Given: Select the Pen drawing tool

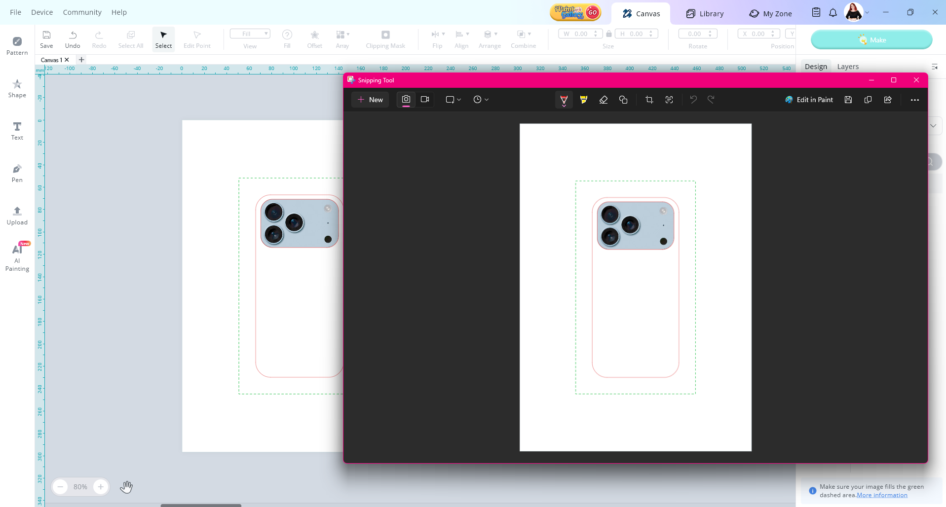Looking at the screenshot, I should pyautogui.click(x=17, y=173).
